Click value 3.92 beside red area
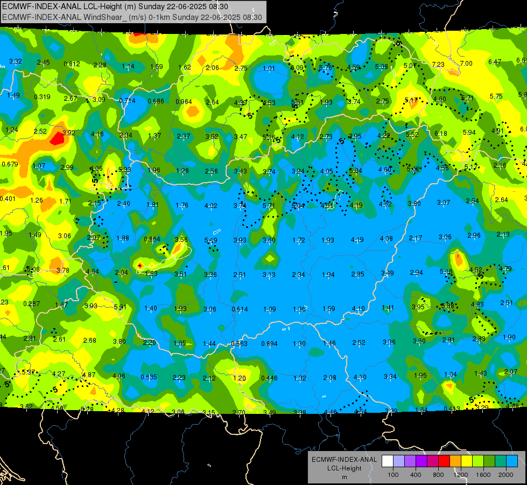527x485 pixels. [69, 133]
